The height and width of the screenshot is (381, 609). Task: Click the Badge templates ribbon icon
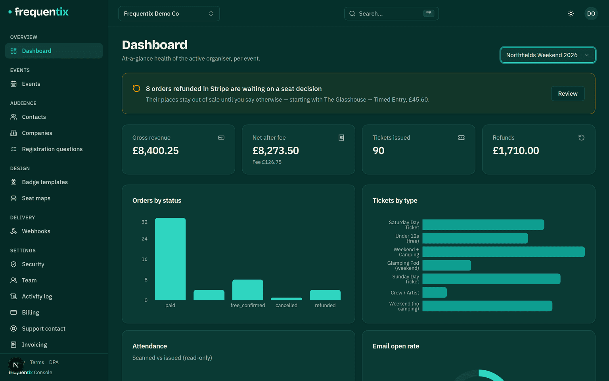coord(13,182)
